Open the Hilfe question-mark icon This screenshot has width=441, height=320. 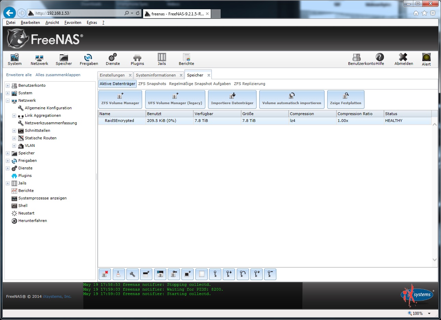pyautogui.click(x=380, y=59)
